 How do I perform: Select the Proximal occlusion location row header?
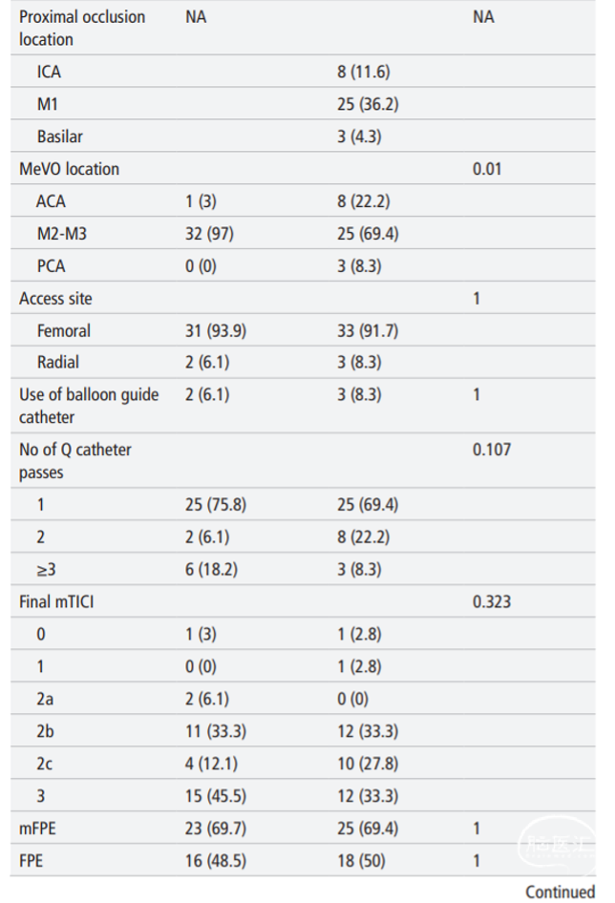click(82, 29)
